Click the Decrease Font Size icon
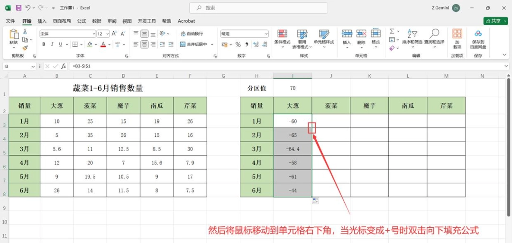 123,34
